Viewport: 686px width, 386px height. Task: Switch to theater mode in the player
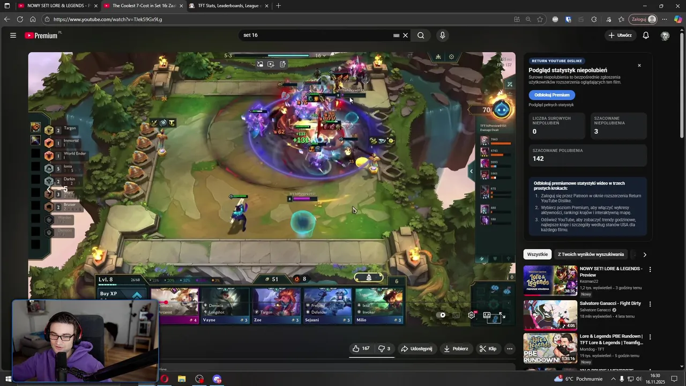click(487, 315)
